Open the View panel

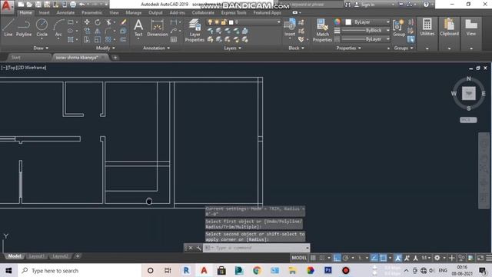471,27
